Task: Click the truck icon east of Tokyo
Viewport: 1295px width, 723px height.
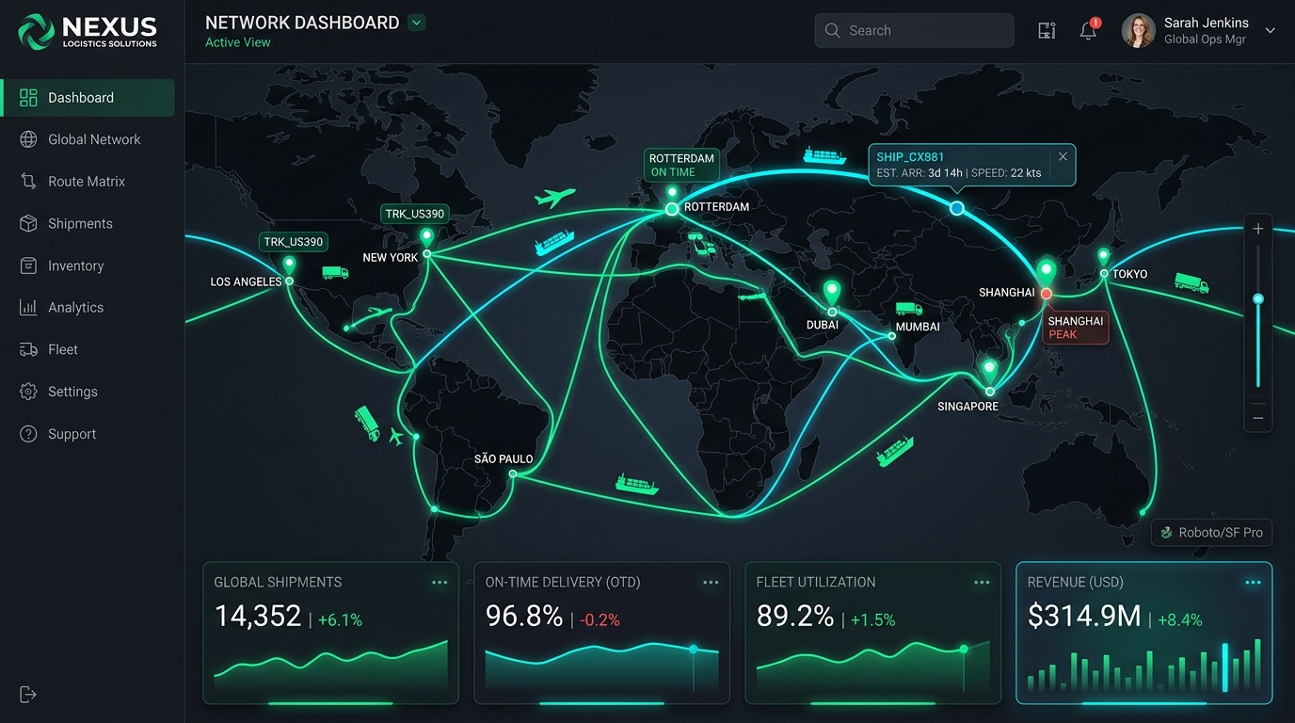Action: pos(1191,282)
